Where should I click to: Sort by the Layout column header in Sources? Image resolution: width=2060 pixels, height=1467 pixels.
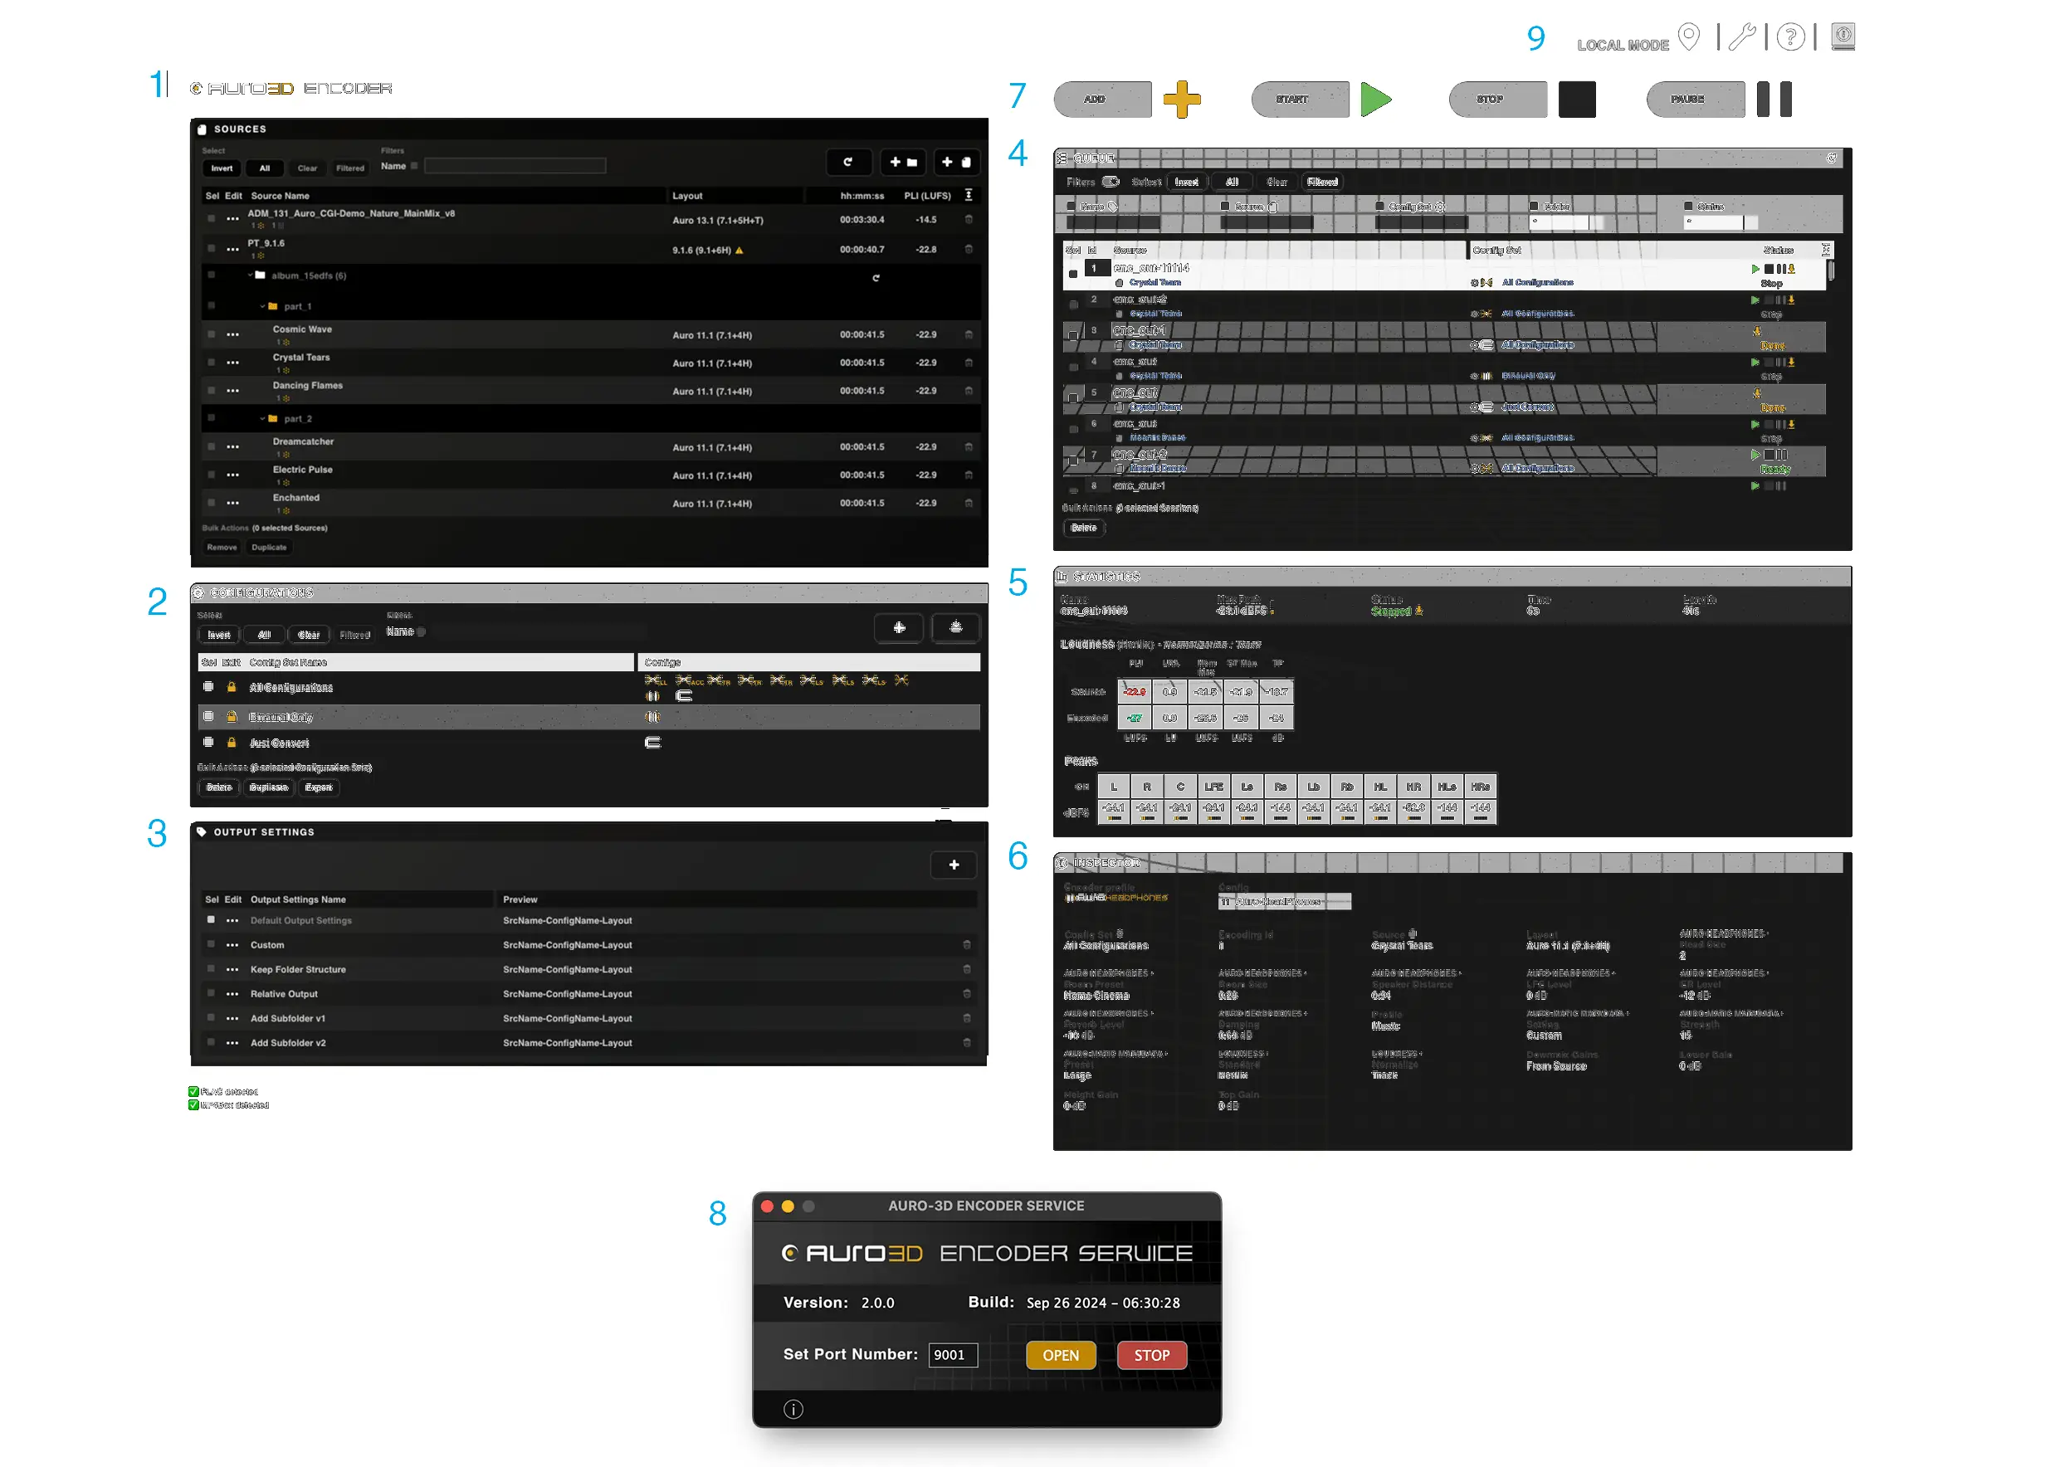(x=687, y=196)
